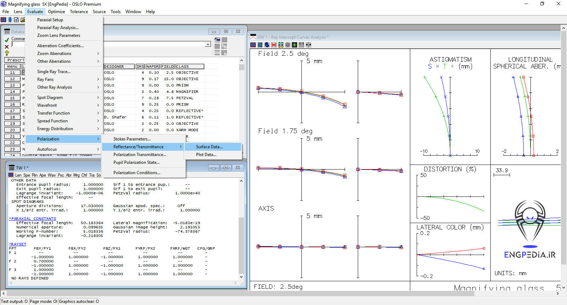Viewport: 567px width, 305px height.
Task: Click the row 11 button in database list
Action: 12,73
